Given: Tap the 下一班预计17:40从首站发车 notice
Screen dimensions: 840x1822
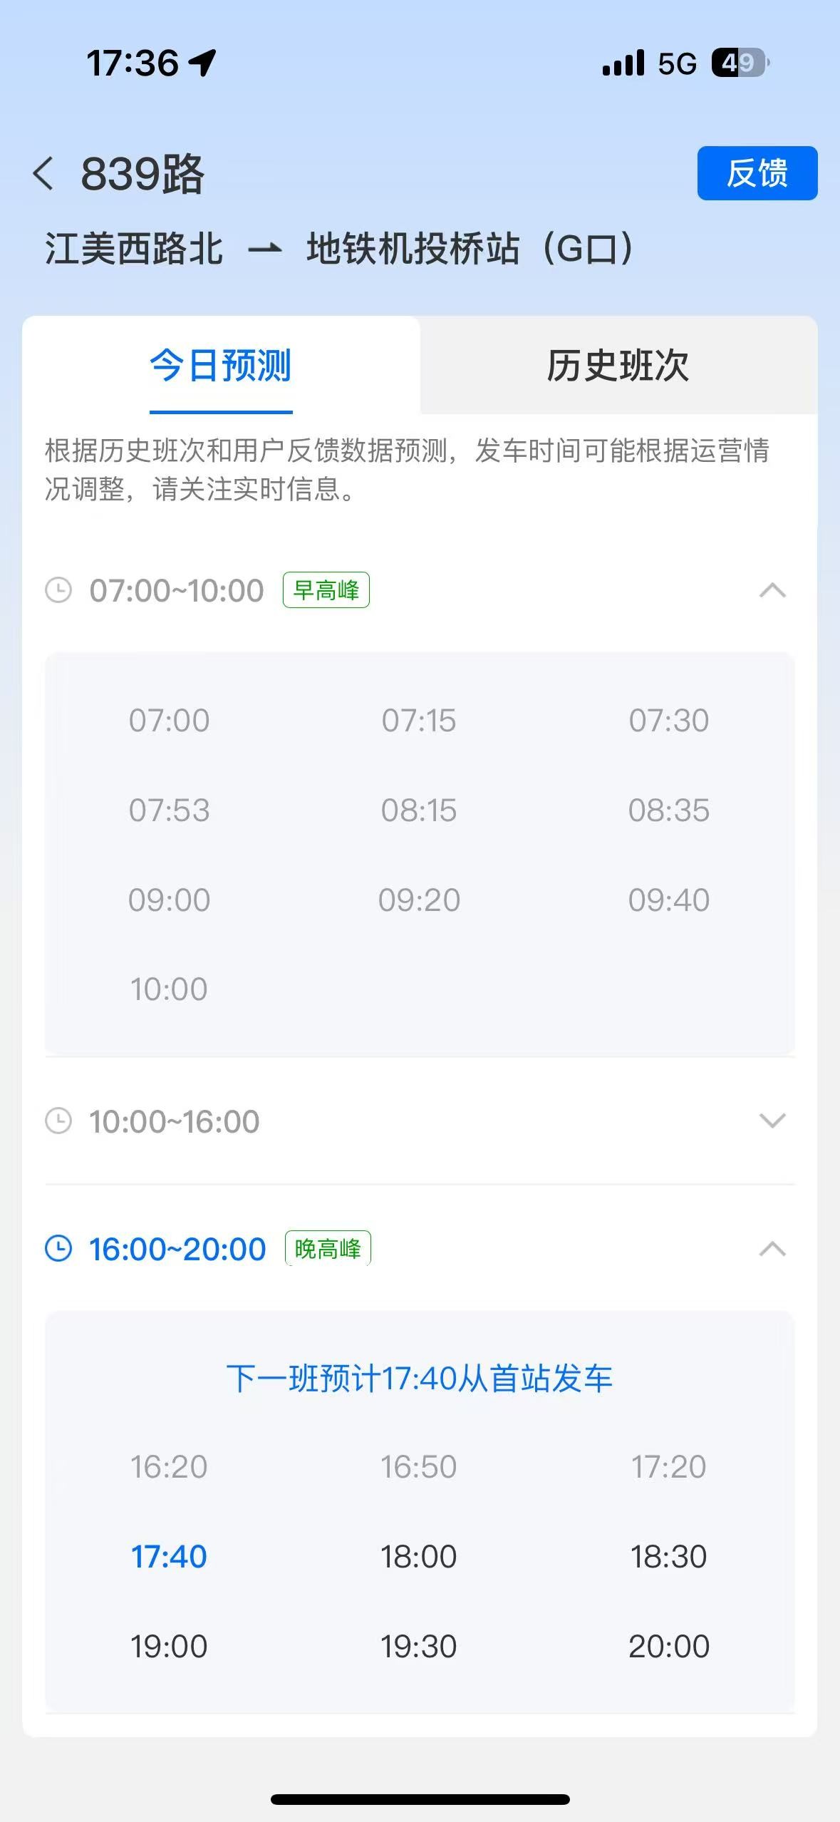Looking at the screenshot, I should pos(420,1379).
